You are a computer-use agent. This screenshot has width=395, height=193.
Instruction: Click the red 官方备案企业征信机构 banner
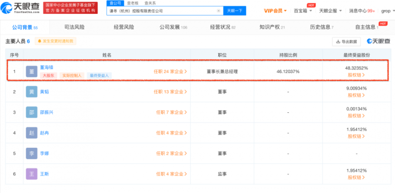[70, 8]
